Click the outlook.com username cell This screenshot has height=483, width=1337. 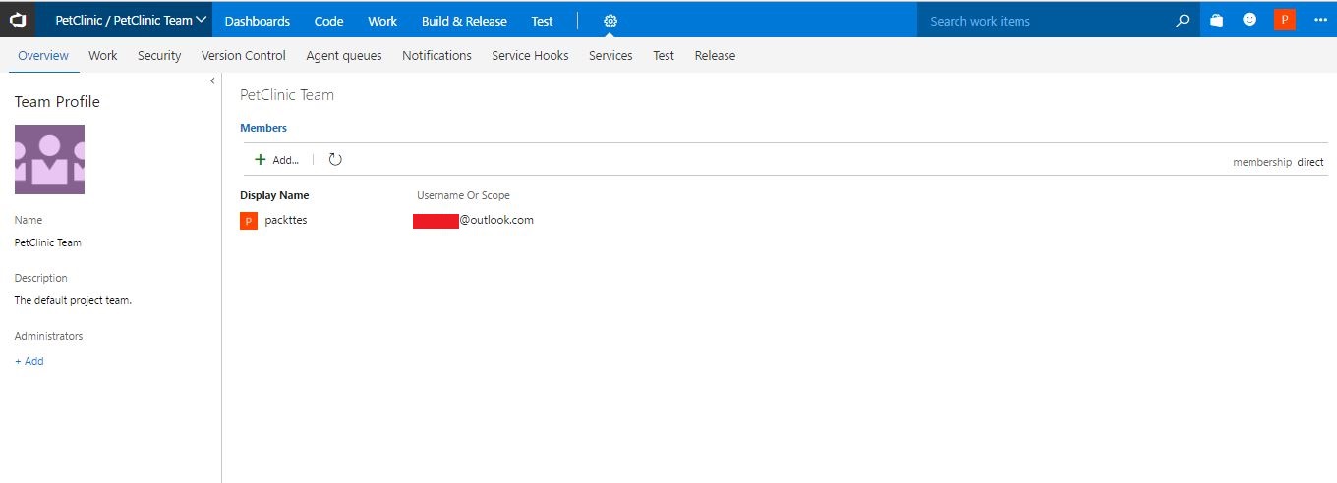pyautogui.click(x=473, y=220)
